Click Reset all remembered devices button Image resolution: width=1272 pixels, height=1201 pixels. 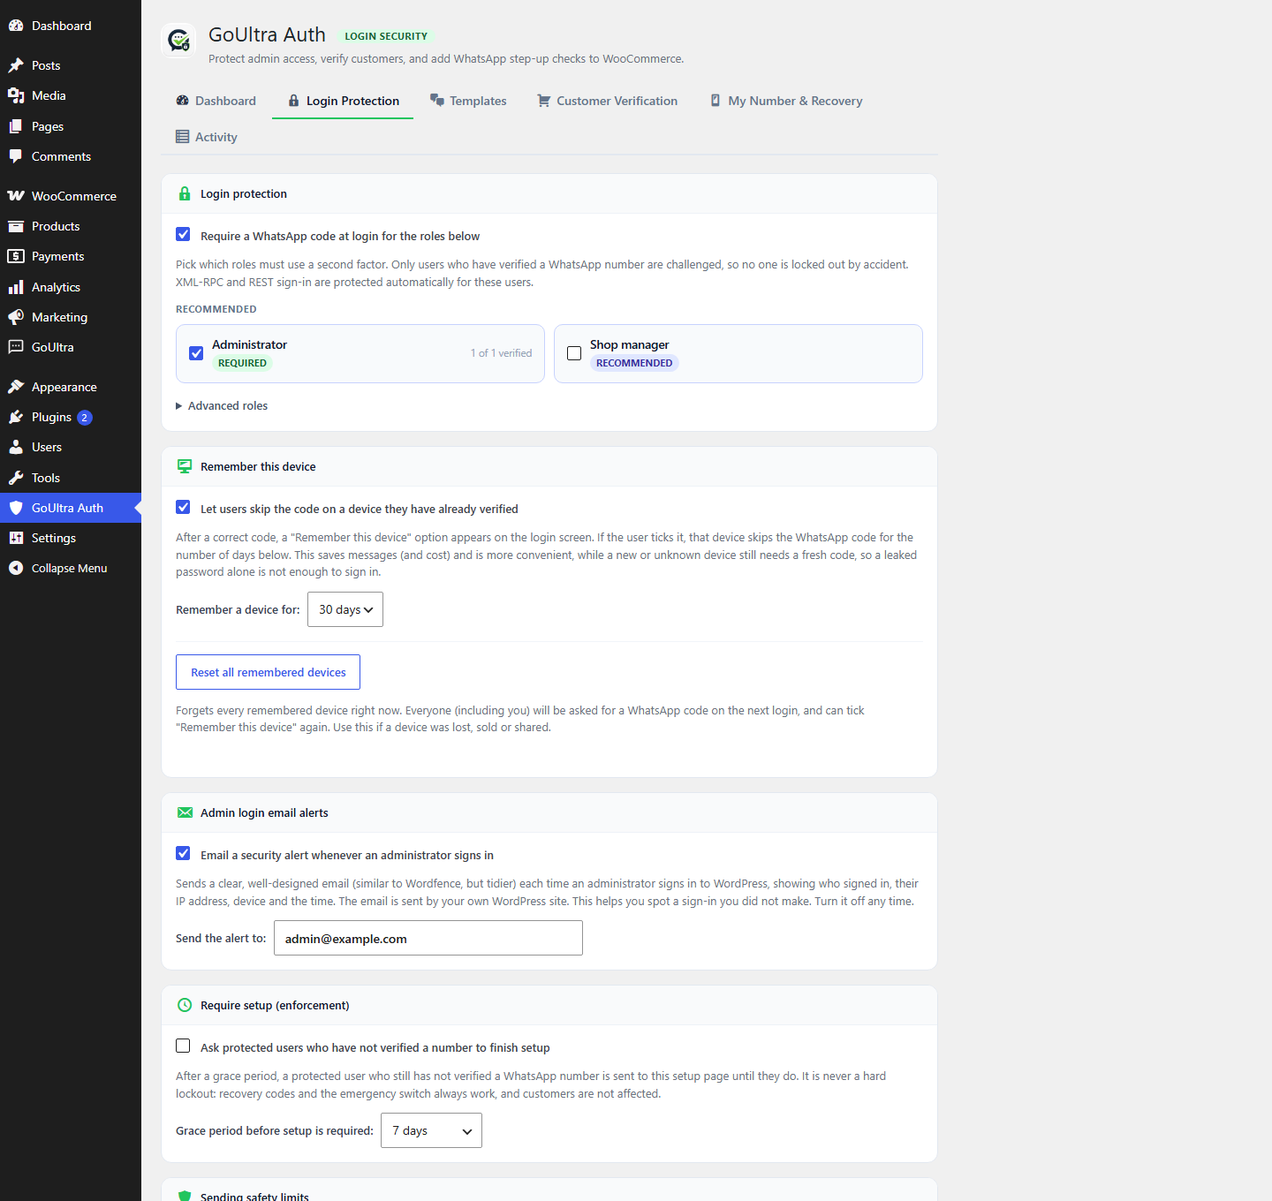268,672
